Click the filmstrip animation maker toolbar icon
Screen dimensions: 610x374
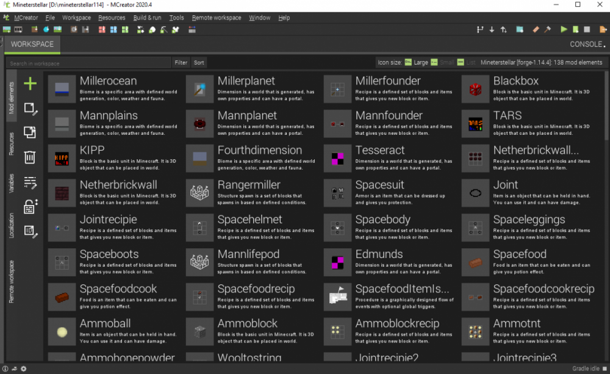(x=18, y=29)
